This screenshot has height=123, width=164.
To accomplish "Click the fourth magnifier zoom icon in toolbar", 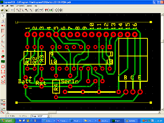I will point(31,10).
